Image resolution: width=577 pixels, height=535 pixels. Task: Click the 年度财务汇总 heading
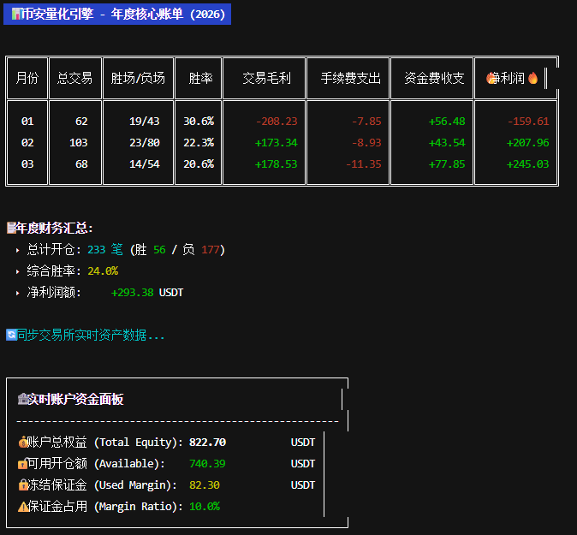[x=54, y=228]
